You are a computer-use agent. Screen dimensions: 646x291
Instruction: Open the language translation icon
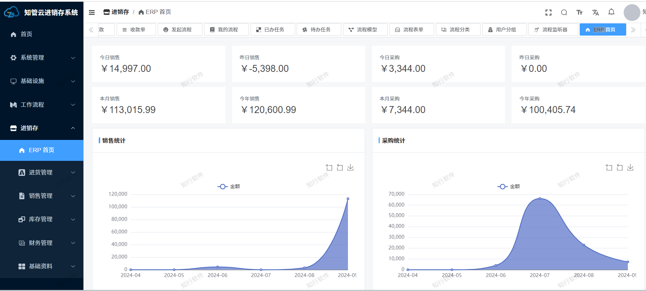pos(595,13)
